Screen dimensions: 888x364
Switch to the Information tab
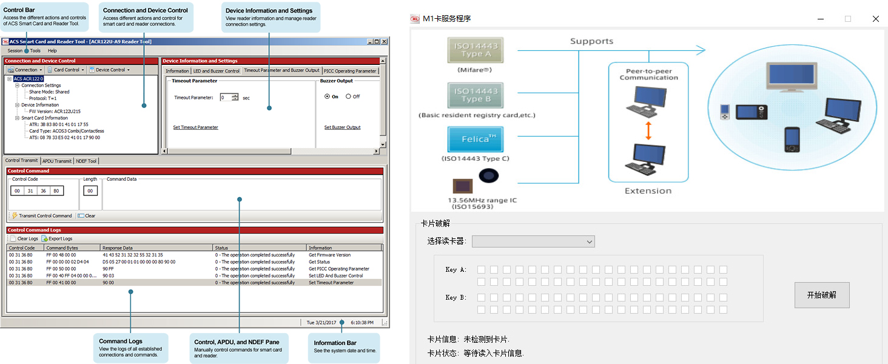pos(177,71)
